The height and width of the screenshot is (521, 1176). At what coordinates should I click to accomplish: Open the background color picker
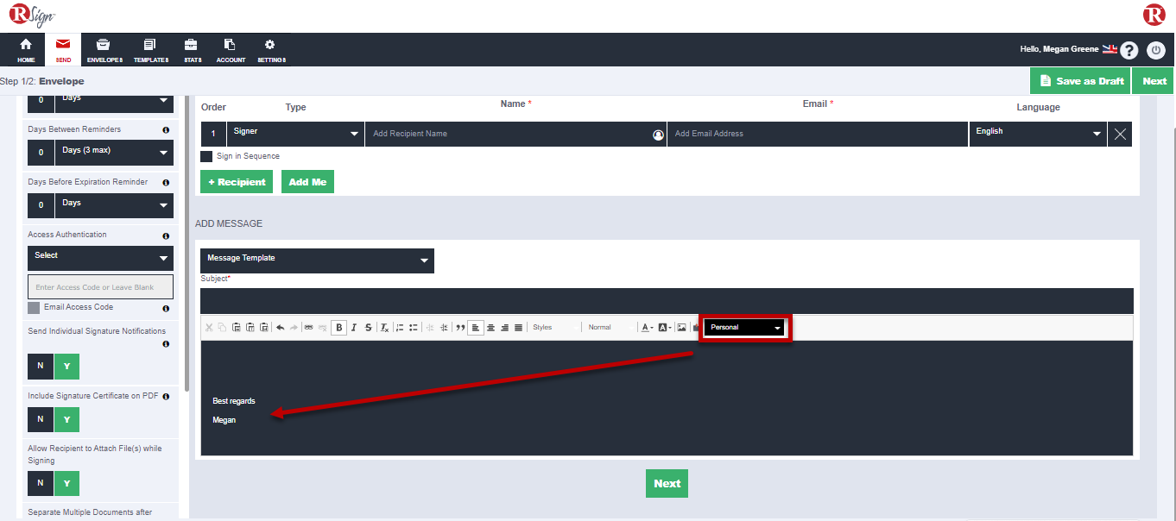point(665,327)
